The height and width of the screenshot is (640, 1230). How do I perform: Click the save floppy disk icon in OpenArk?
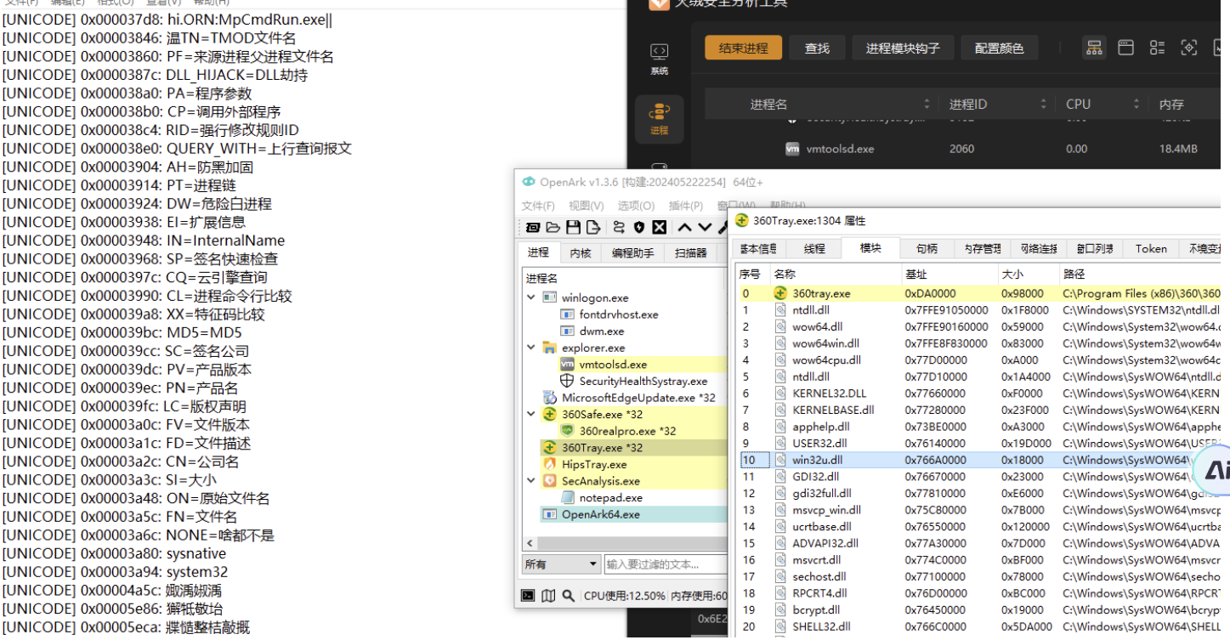573,227
